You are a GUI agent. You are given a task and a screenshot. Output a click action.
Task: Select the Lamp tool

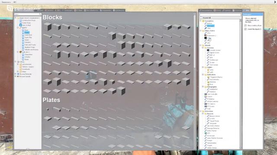[x=211, y=70]
